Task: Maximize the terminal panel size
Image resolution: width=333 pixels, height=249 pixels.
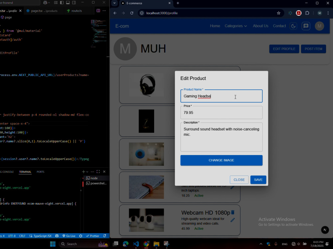Action: (x=98, y=172)
